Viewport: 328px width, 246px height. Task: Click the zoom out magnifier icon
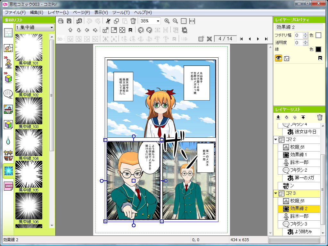pyautogui.click(x=175, y=21)
